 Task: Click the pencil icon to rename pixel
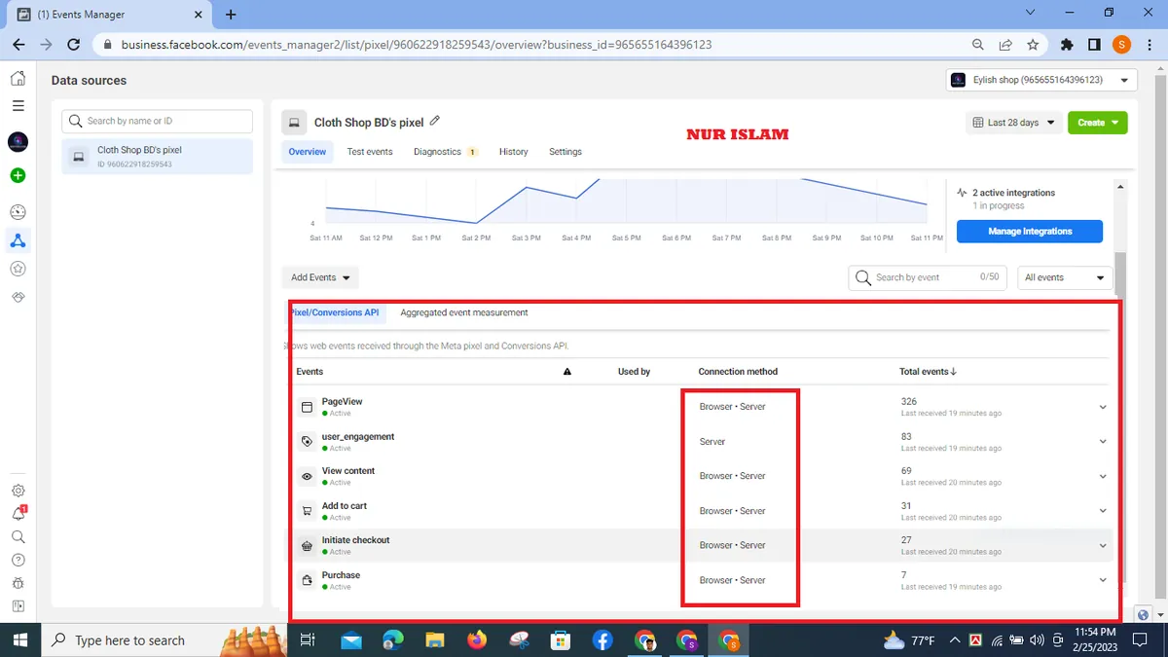tap(435, 122)
